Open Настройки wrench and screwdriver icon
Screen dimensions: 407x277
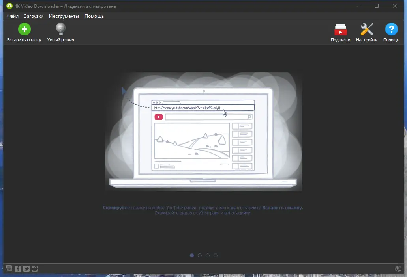click(x=367, y=29)
